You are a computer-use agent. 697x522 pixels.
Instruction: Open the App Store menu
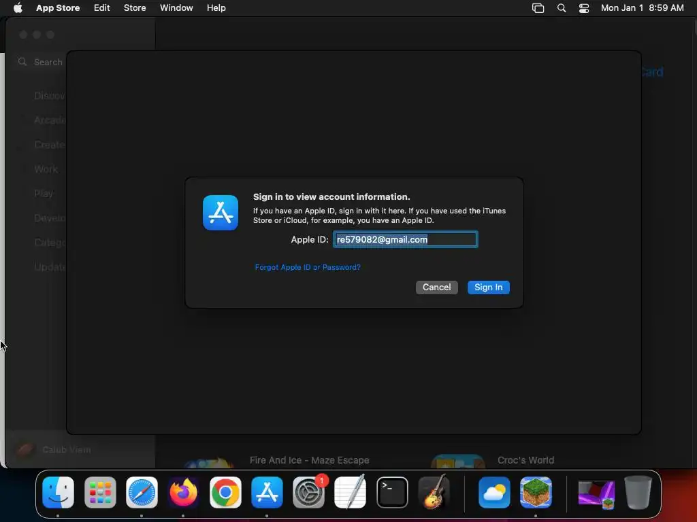pyautogui.click(x=58, y=8)
